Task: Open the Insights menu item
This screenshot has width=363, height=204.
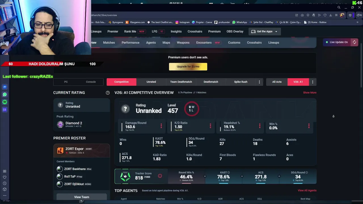Action: click(176, 31)
